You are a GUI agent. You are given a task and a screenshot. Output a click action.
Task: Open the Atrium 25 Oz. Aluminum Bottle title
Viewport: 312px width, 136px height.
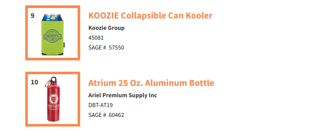pos(151,83)
